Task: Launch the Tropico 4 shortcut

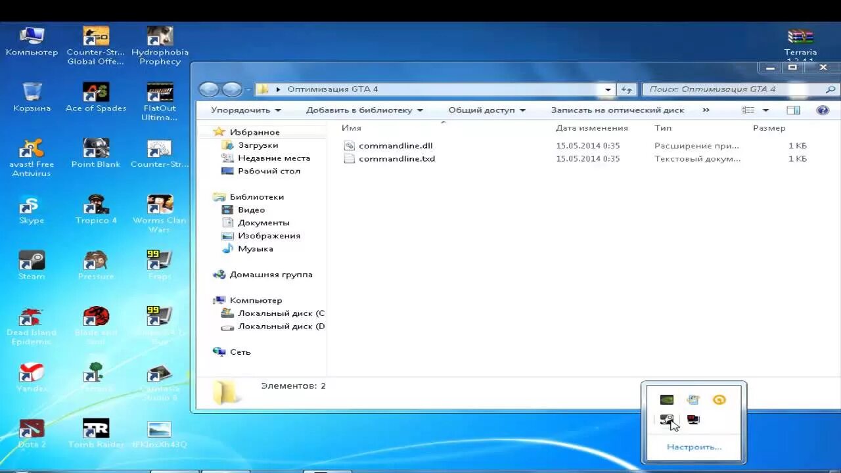Action: 96,210
